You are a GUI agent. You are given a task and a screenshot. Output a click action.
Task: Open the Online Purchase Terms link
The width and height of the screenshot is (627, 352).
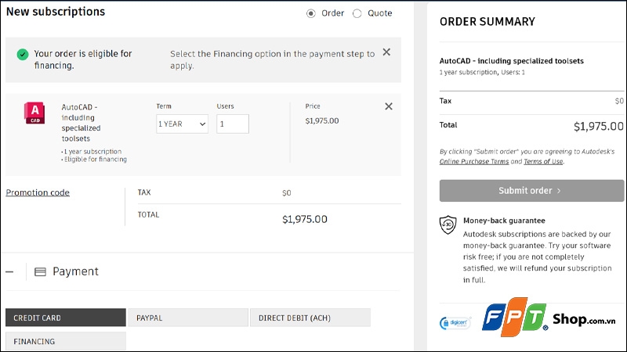tap(474, 161)
